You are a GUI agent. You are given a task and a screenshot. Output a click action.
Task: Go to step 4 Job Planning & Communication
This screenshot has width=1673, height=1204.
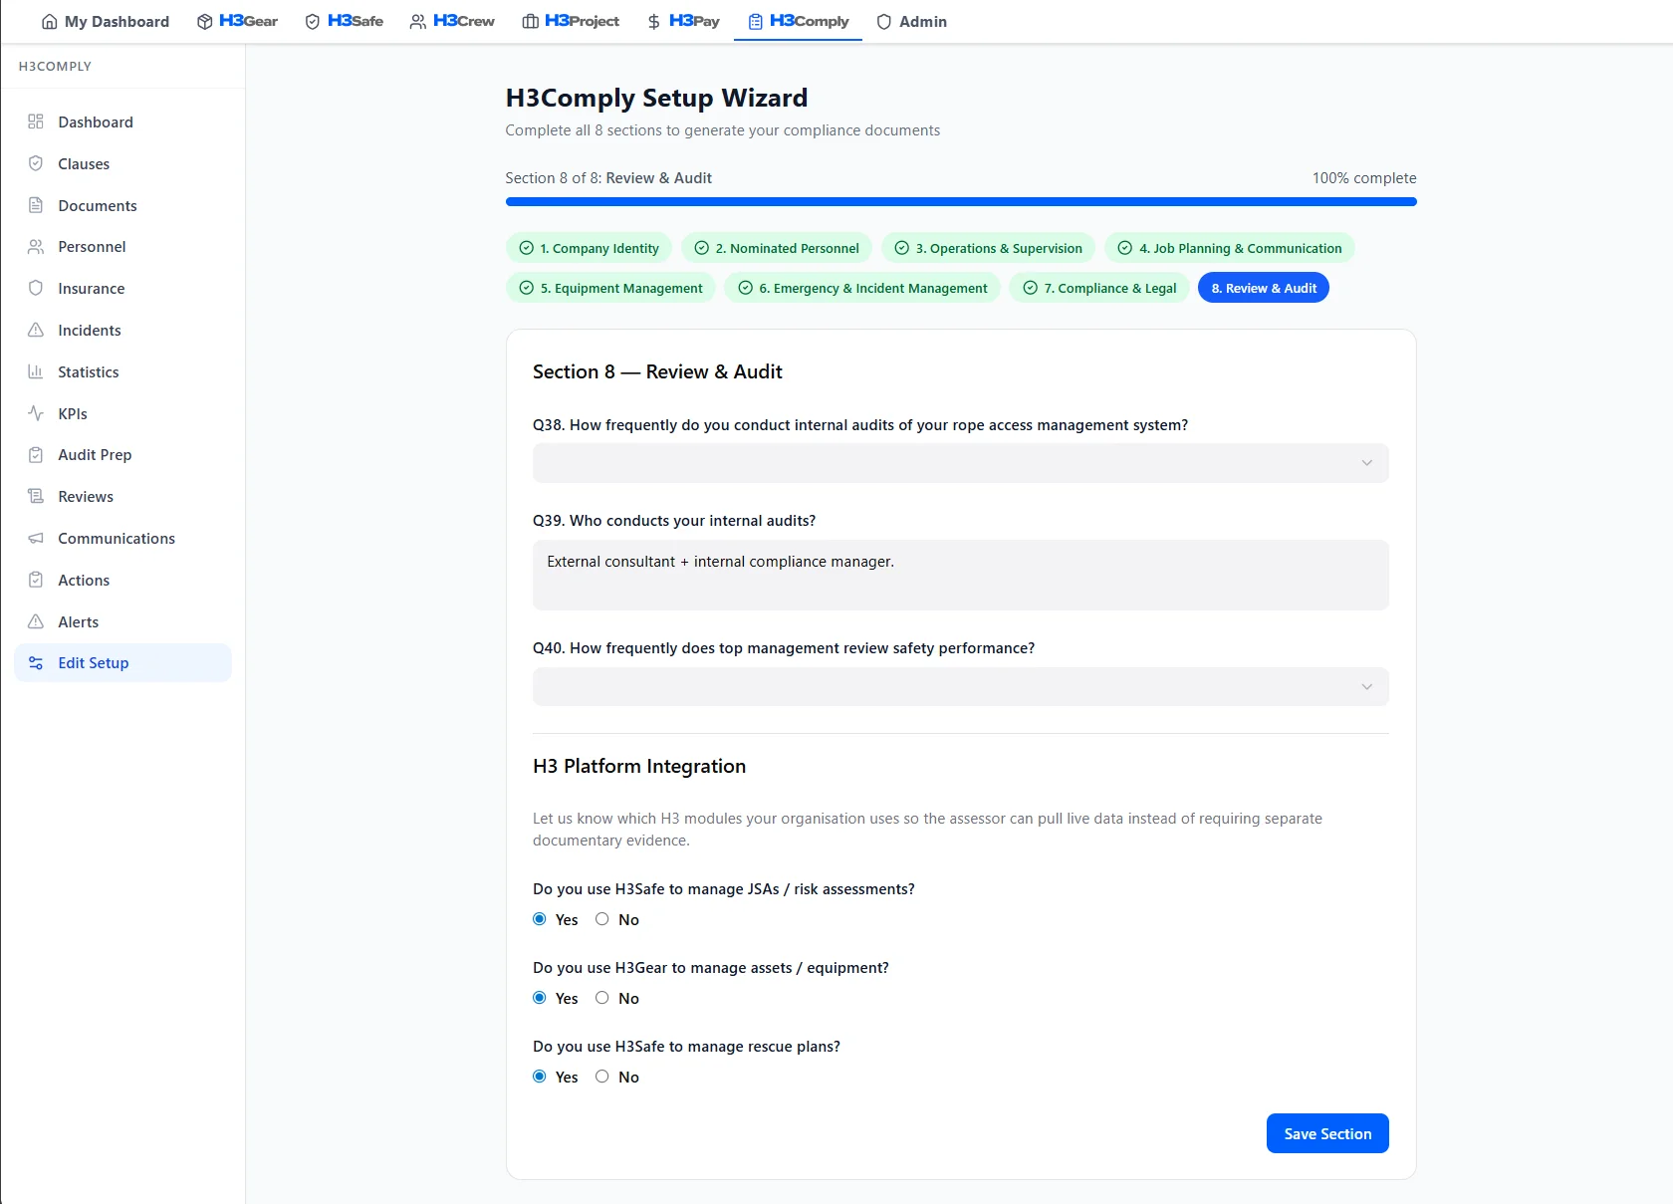pyautogui.click(x=1229, y=248)
